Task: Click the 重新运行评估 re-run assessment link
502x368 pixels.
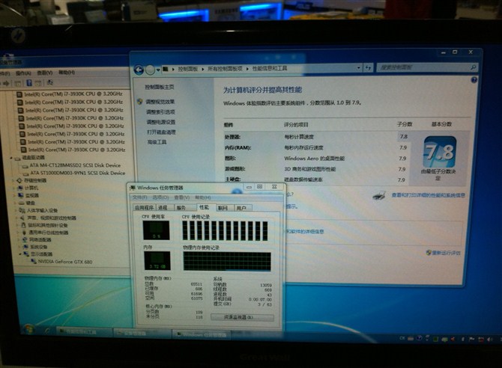Action: [x=446, y=253]
